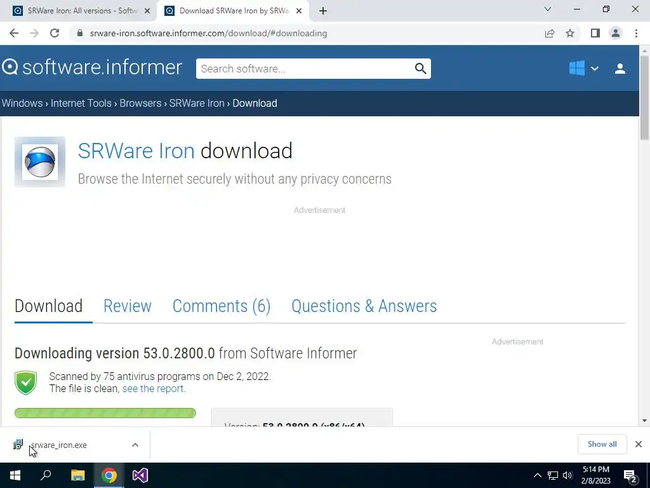Click 'Show all' downloads button
The image size is (650, 488).
pos(602,444)
